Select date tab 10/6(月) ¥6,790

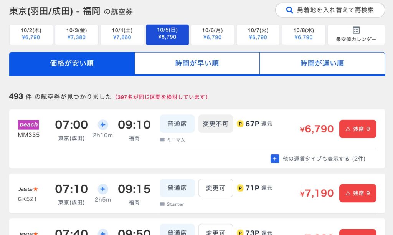213,35
